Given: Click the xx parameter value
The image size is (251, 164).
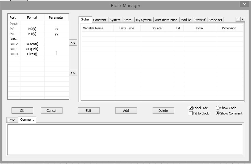Looking at the screenshot, I should click(57, 29).
